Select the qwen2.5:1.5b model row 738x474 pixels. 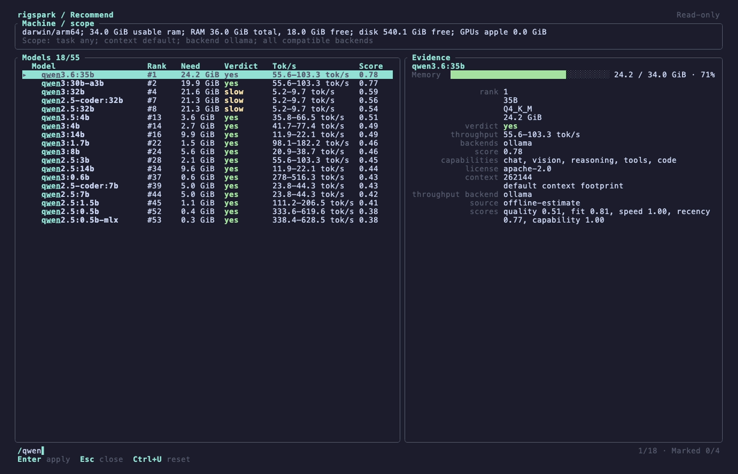click(207, 203)
